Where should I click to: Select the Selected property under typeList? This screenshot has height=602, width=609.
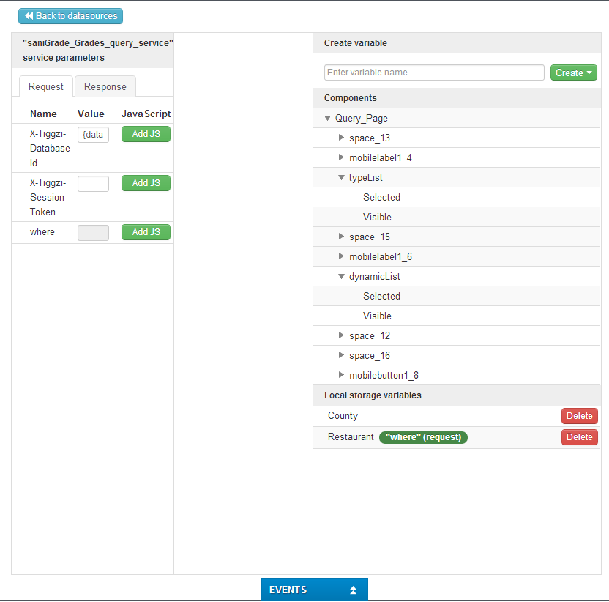tap(381, 197)
